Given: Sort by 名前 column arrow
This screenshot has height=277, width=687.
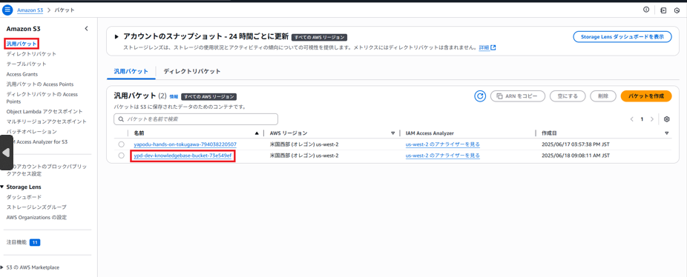Looking at the screenshot, I should click(257, 133).
